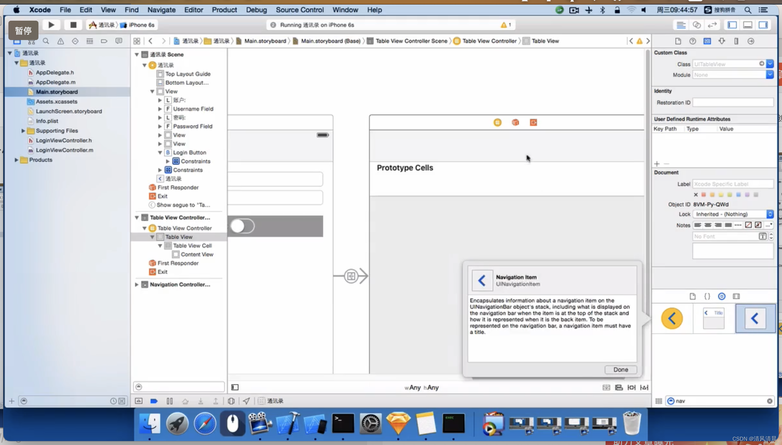Open the Size inspector
The height and width of the screenshot is (445, 782).
click(736, 41)
